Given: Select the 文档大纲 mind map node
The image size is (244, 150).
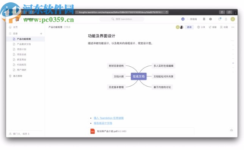Looking at the screenshot, I should pos(119,77).
